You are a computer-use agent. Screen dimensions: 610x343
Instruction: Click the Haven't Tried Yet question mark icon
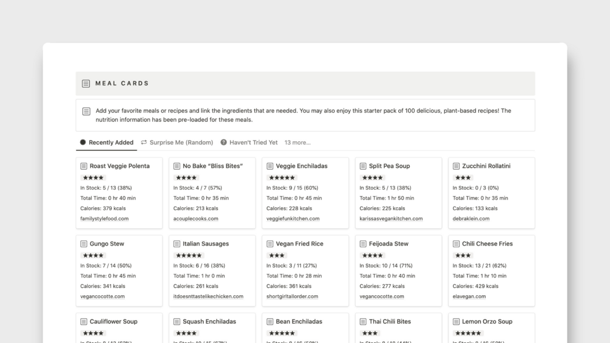click(x=224, y=142)
